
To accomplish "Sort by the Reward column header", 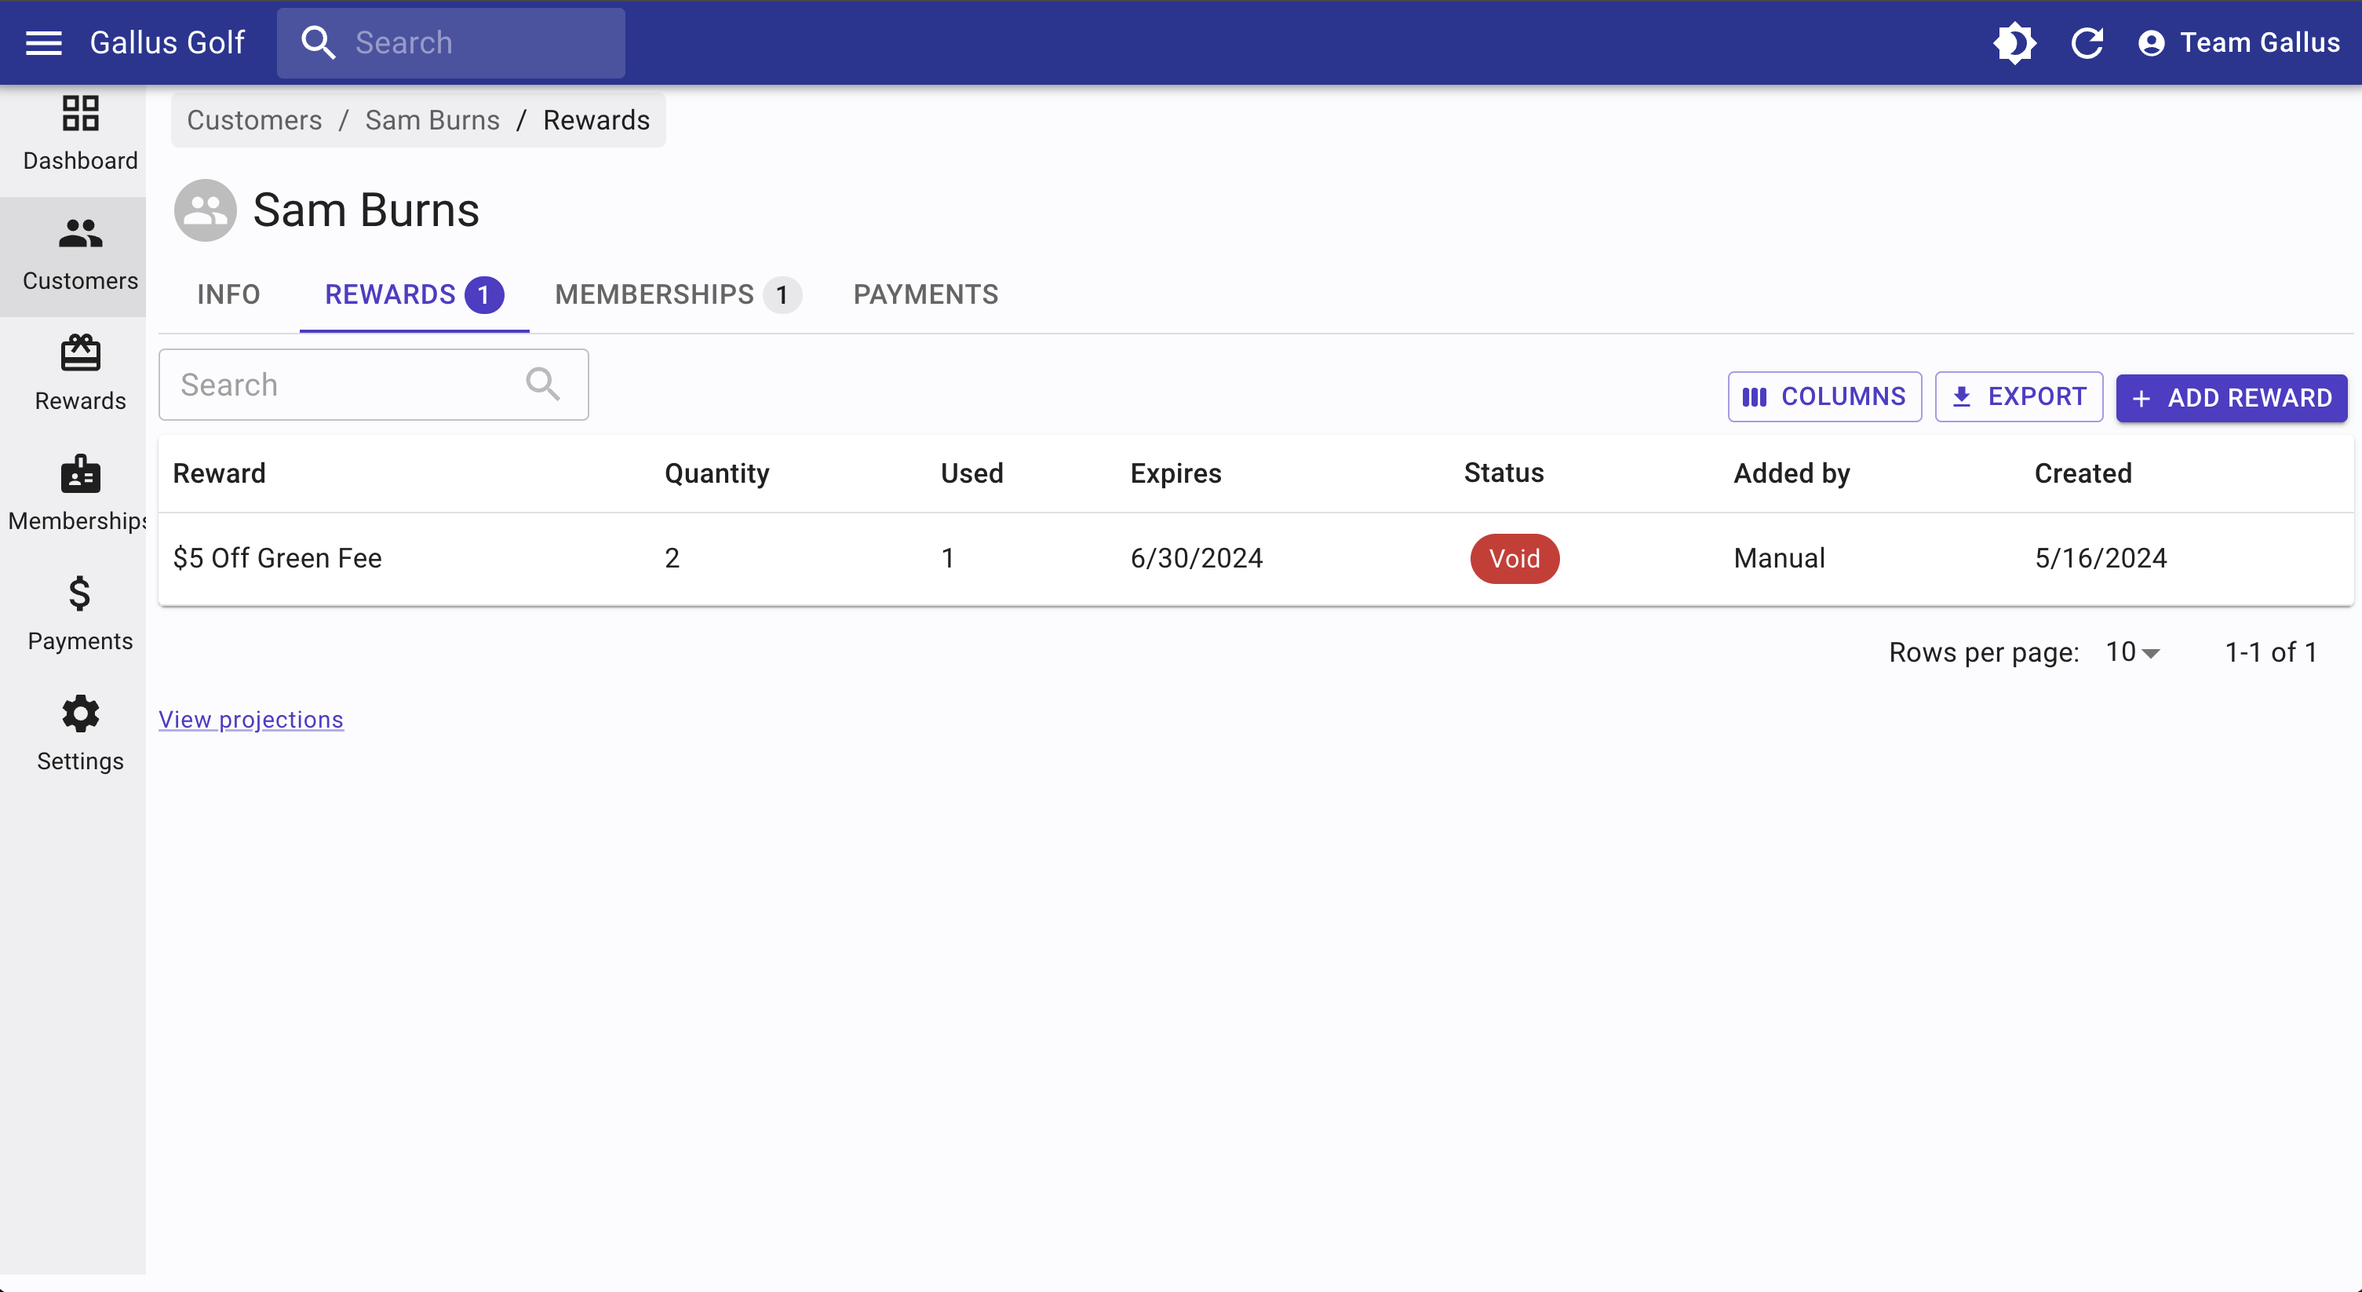I will click(219, 473).
